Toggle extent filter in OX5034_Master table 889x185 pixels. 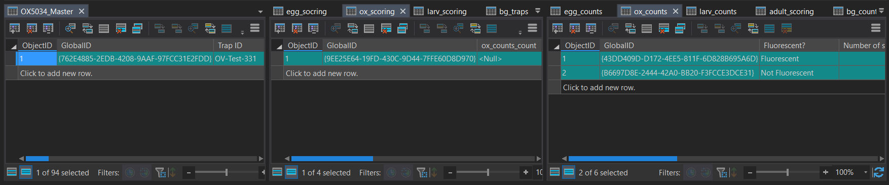[160, 172]
